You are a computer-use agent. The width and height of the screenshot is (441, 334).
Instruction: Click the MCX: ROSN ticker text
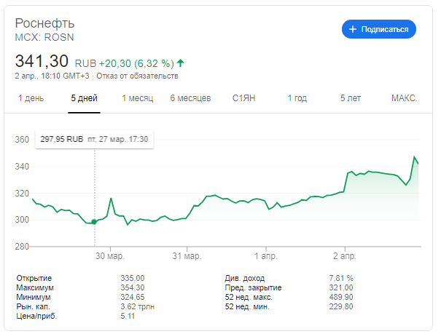coord(44,37)
